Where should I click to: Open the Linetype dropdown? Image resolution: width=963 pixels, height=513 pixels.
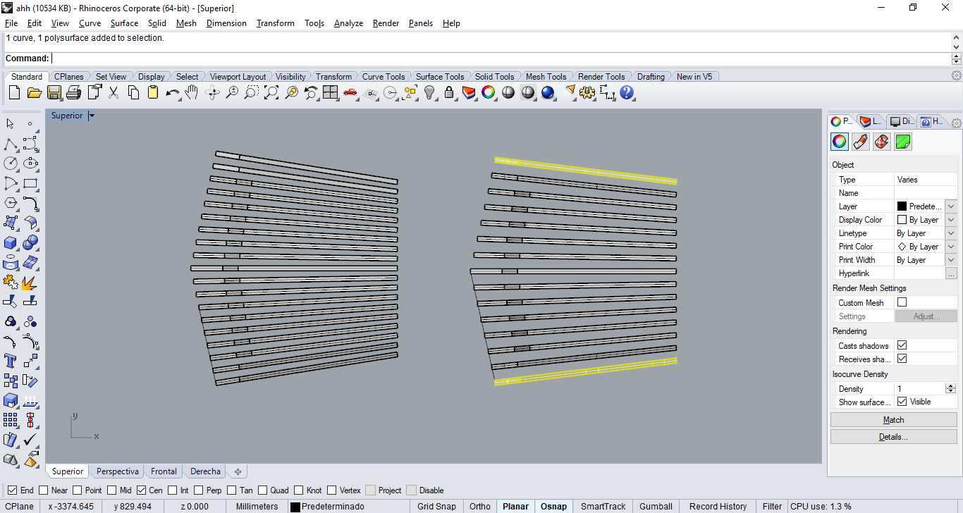[950, 233]
